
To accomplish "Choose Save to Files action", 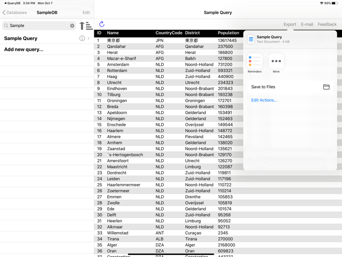I will pos(290,87).
